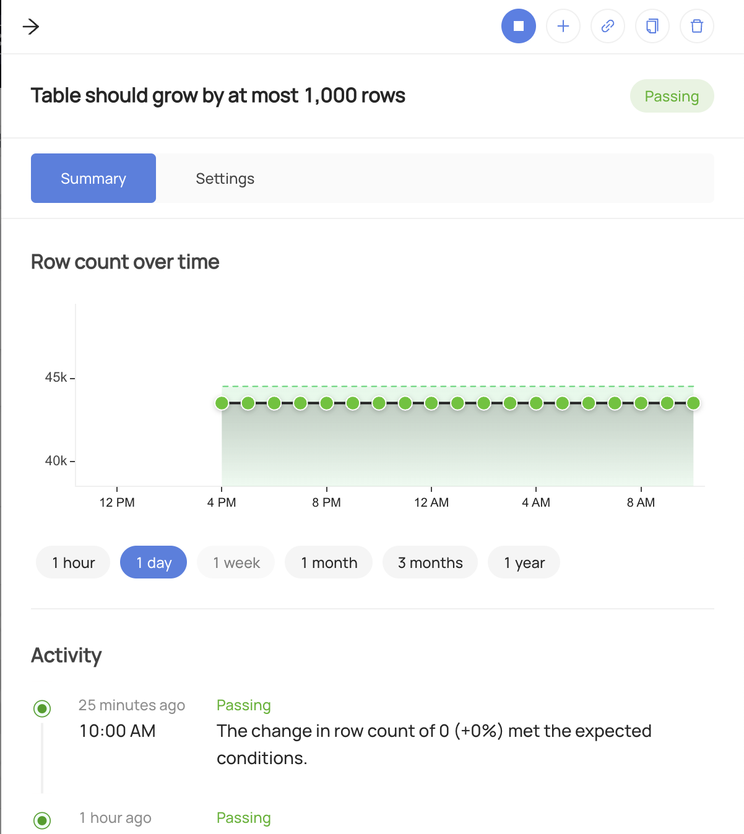Copy link using the chain icon
Viewport: 744px width, 834px height.
coord(607,26)
